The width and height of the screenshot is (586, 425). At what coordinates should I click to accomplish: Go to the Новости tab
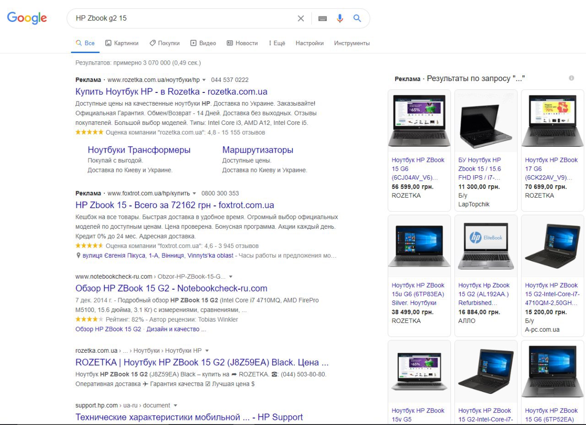coord(242,43)
